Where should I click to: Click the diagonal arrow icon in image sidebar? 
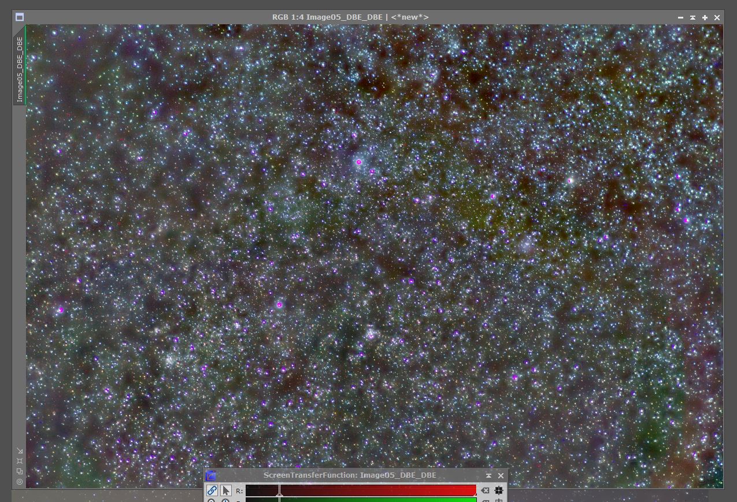[x=20, y=451]
